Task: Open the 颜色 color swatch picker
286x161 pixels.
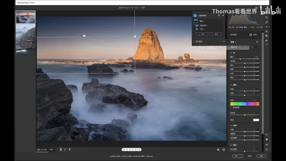Action: tap(256, 120)
